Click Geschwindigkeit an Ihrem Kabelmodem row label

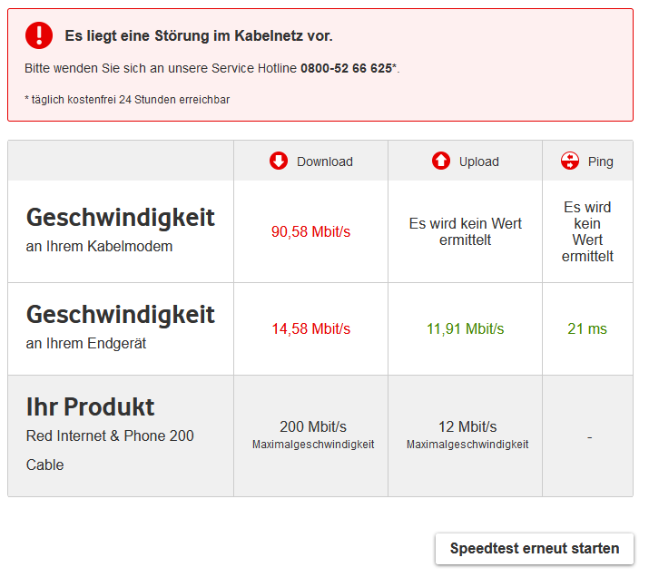click(x=120, y=230)
